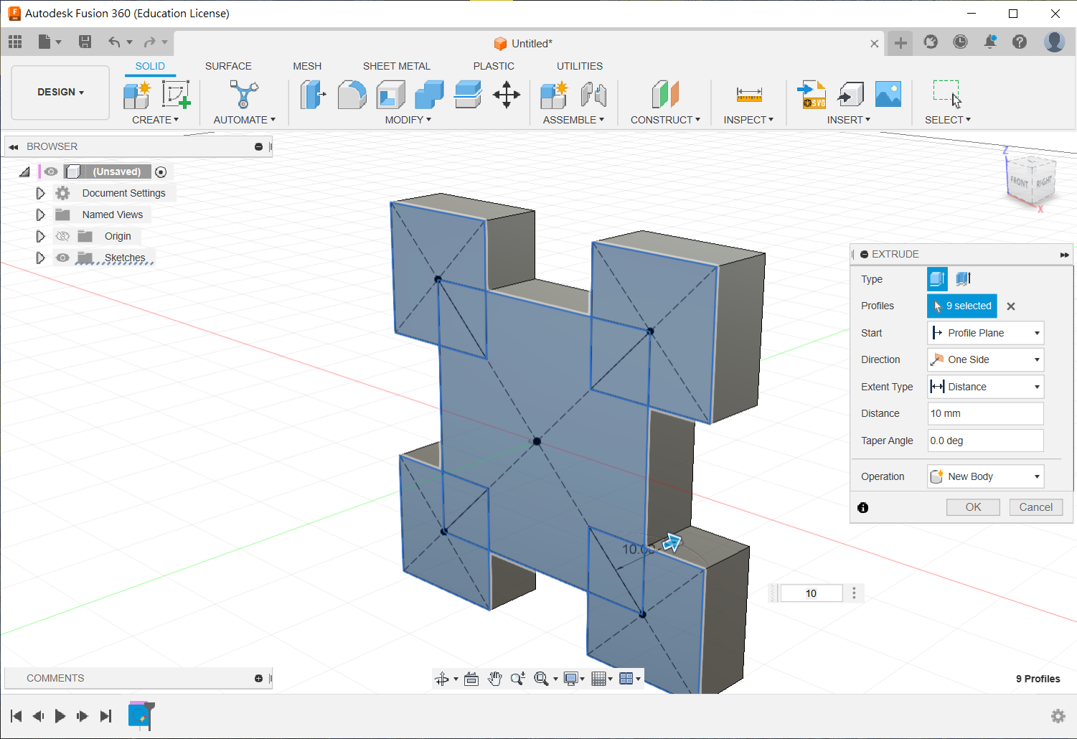
Task: Choose the Fillet tool in Modify
Action: (352, 95)
